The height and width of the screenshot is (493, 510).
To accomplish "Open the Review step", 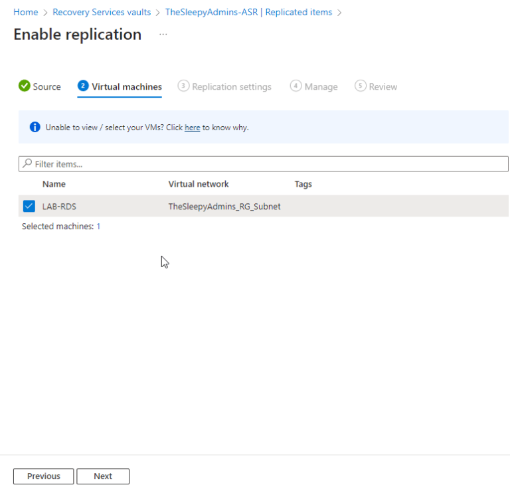I will click(382, 86).
